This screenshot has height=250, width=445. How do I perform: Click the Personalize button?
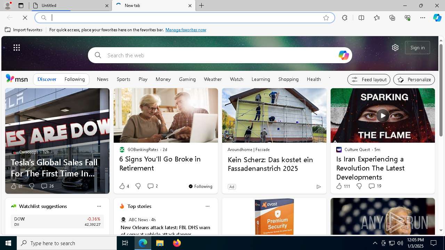(x=414, y=80)
